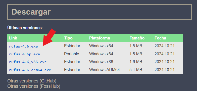Click the Descargar section heading

click(x=31, y=12)
